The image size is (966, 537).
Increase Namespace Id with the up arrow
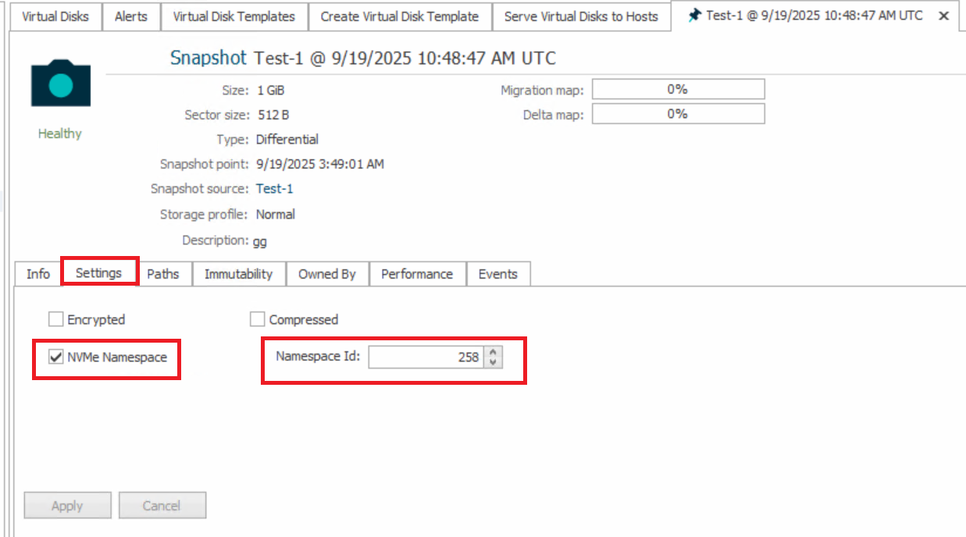(493, 353)
